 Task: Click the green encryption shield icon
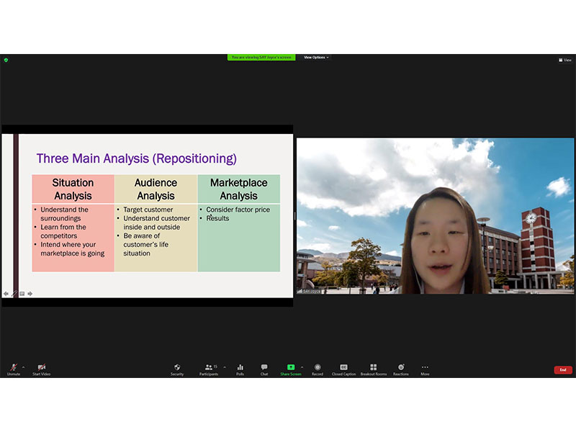[5, 60]
